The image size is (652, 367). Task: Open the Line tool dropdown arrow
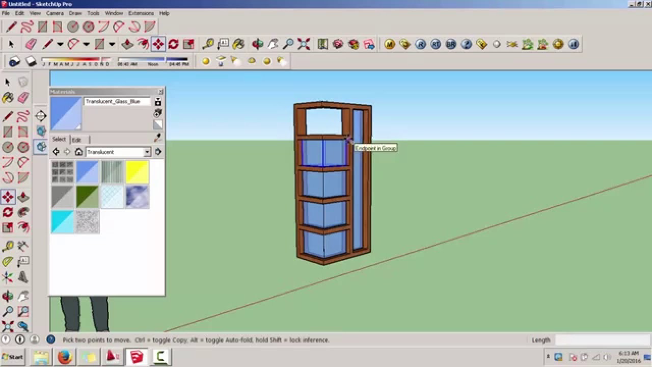click(x=60, y=44)
